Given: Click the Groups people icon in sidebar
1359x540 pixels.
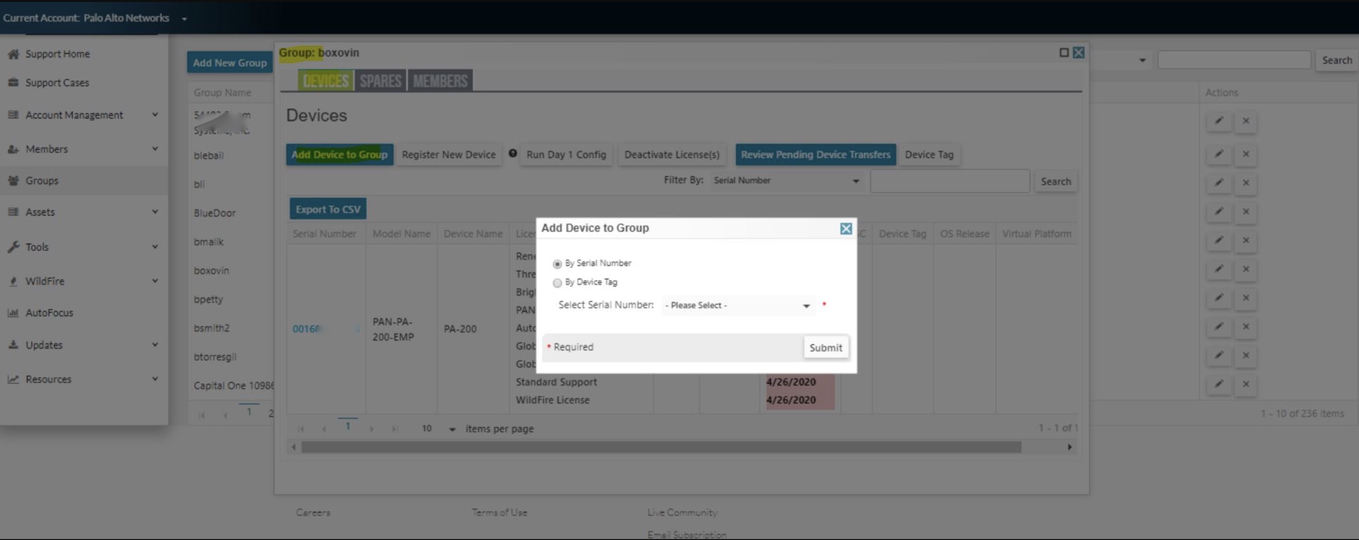Looking at the screenshot, I should [x=14, y=180].
